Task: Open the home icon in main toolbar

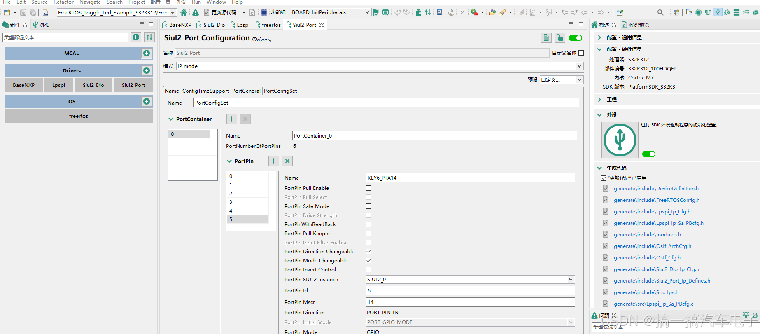Action: click(184, 12)
